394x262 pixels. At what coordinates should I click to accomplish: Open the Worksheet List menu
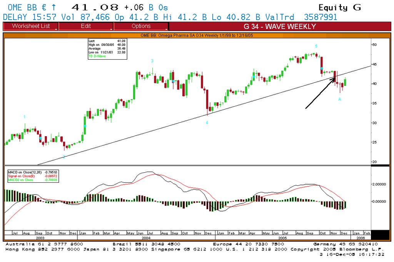click(31, 26)
